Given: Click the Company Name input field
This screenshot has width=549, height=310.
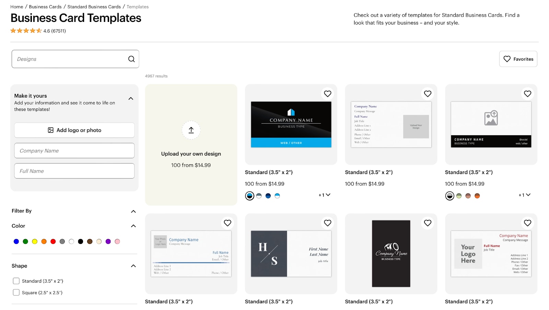Looking at the screenshot, I should click(x=74, y=151).
